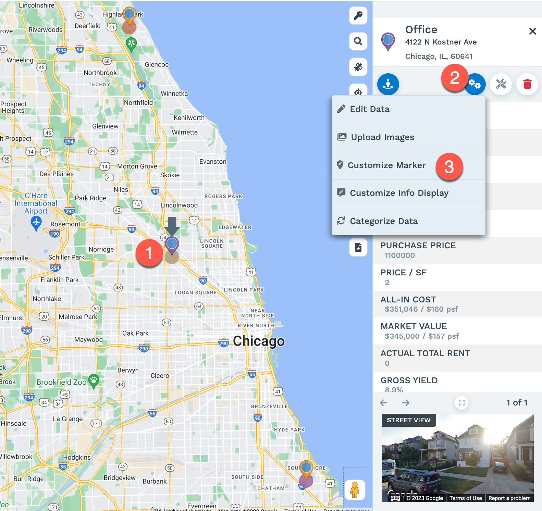Open Terms of Use link in street view
This screenshot has height=511, width=542.
(x=466, y=498)
